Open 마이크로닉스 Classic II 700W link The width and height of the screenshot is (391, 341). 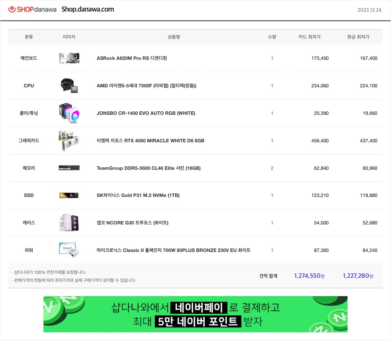[x=173, y=250]
